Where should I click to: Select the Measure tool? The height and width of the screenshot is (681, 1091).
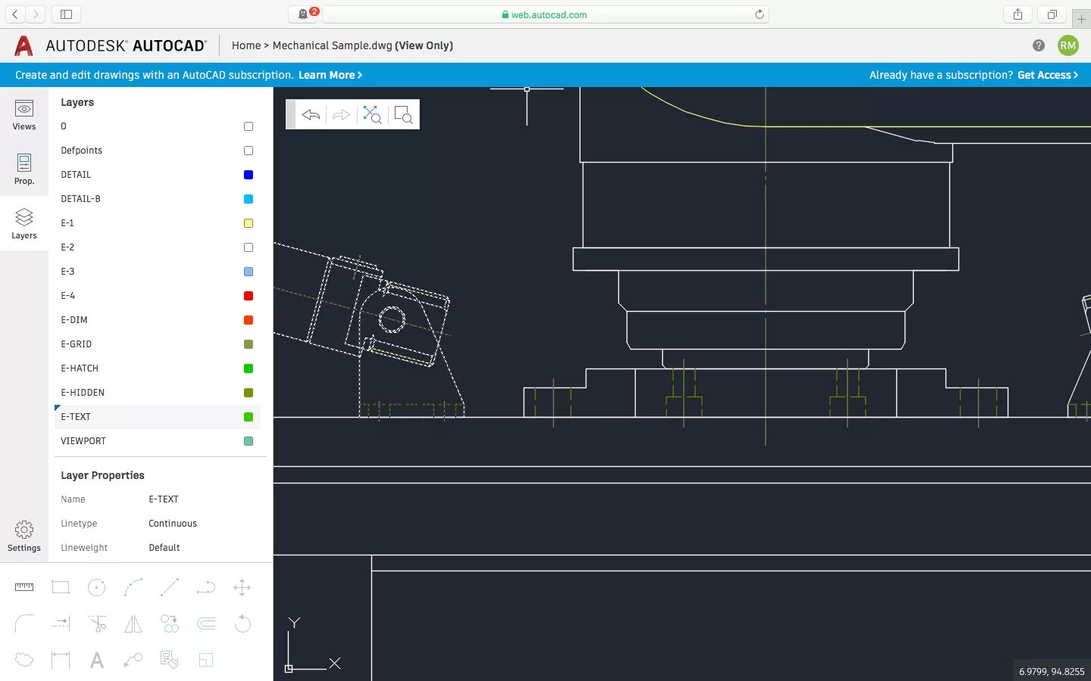tap(24, 587)
